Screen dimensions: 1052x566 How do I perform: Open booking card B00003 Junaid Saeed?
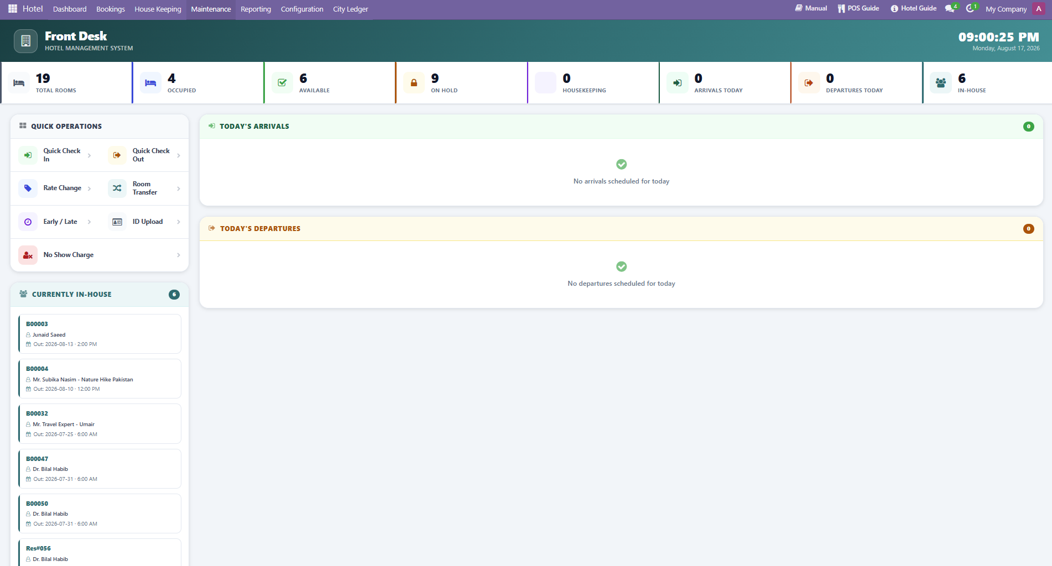(x=100, y=334)
